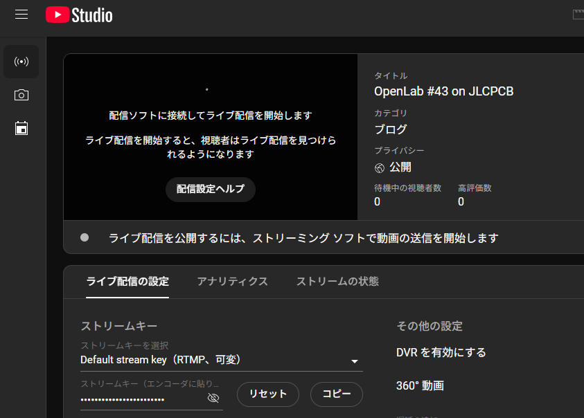This screenshot has height=418, width=584.
Task: Open the hamburger menu icon
Action: [21, 14]
